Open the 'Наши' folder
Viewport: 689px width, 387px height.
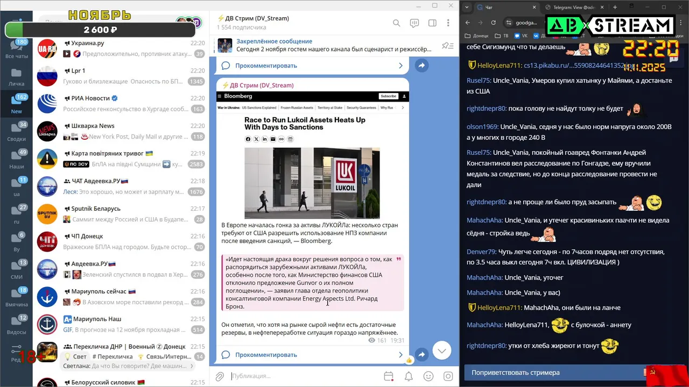(17, 160)
